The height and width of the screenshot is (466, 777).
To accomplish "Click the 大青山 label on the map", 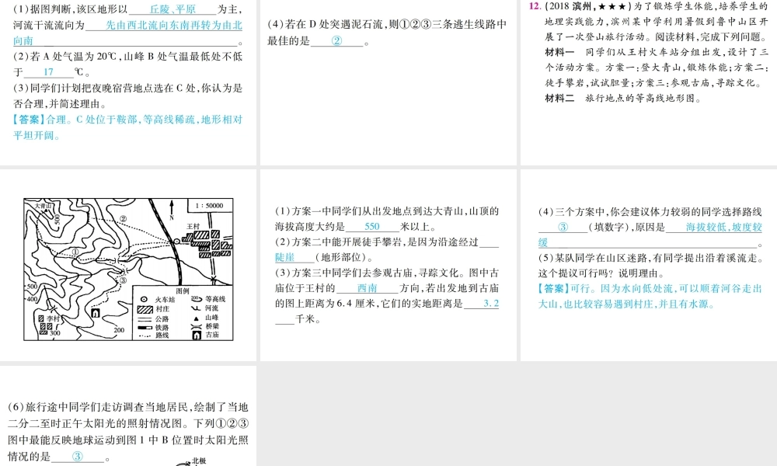I will click(x=43, y=206).
